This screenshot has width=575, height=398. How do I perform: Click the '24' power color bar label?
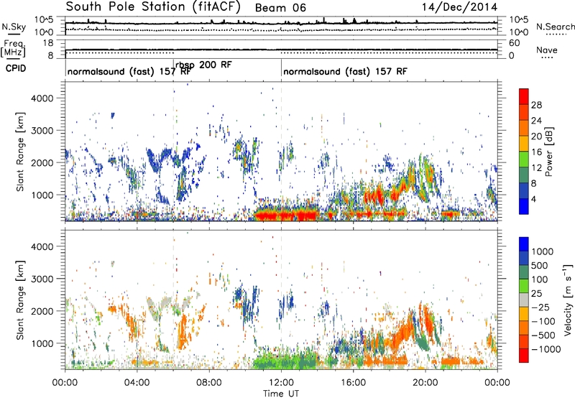point(536,121)
